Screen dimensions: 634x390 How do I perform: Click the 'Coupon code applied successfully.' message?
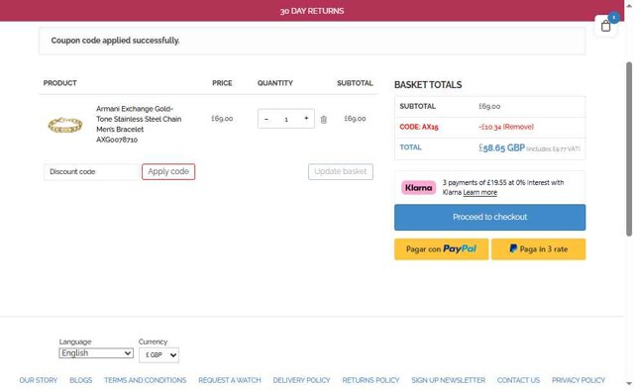point(115,41)
